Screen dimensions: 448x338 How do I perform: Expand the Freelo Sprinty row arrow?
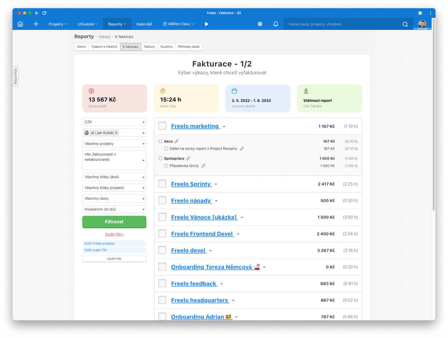tap(216, 184)
